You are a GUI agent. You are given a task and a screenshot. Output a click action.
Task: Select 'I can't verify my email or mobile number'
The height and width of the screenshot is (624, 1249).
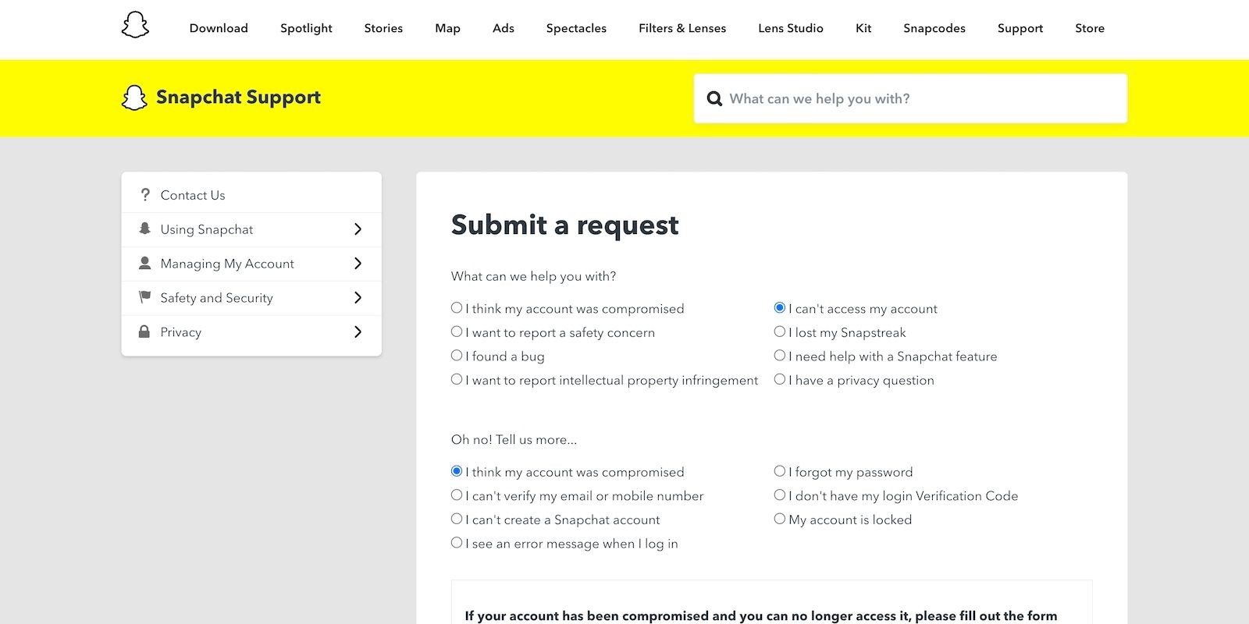tap(457, 495)
